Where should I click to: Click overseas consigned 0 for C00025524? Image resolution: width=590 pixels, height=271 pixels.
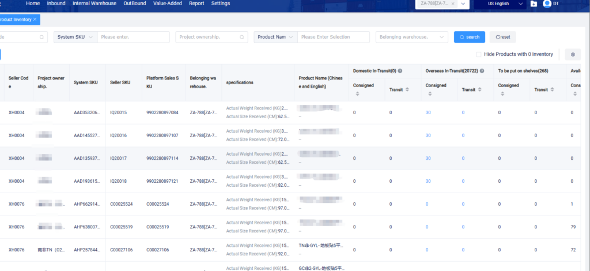click(427, 204)
